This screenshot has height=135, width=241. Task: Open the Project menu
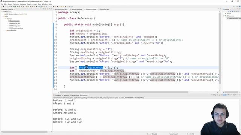pyautogui.click(x=35, y=4)
